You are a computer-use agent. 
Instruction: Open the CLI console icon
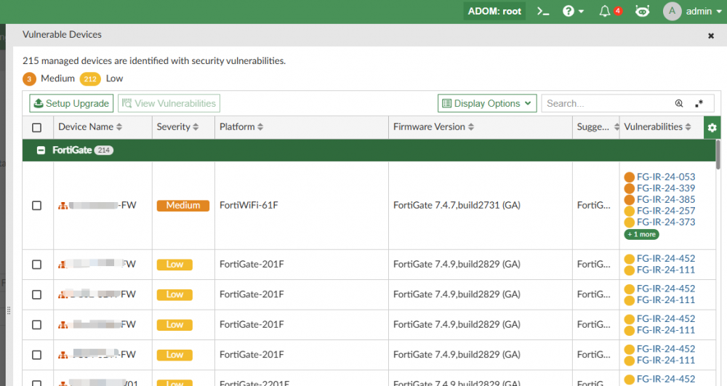(543, 11)
